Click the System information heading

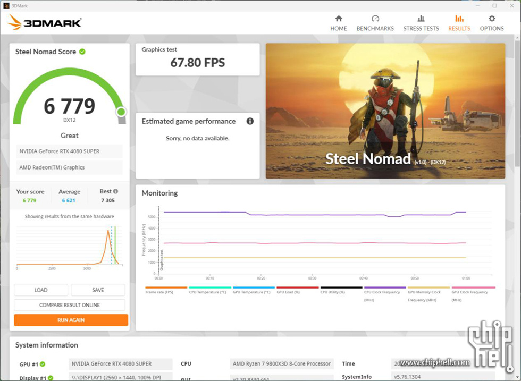point(47,345)
